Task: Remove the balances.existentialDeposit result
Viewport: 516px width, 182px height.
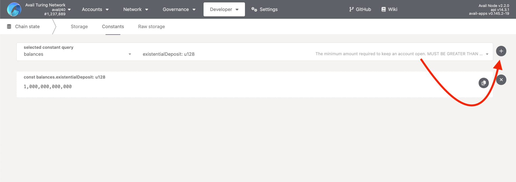Action: pos(501,80)
